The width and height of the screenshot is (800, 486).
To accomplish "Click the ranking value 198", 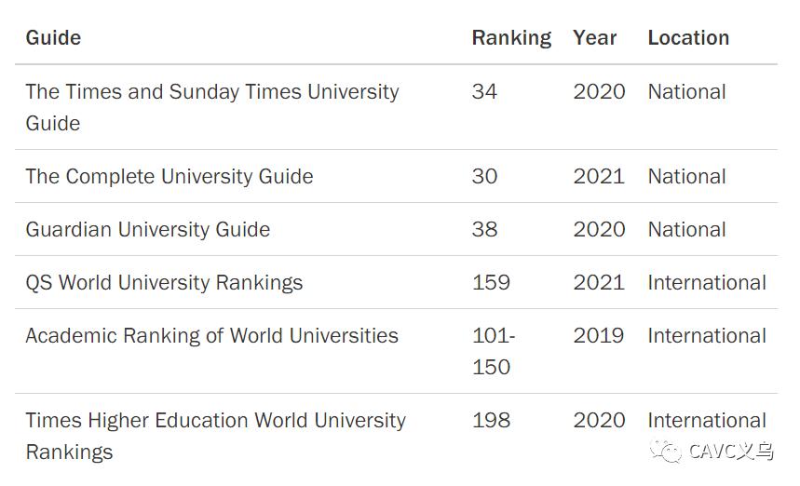I will (491, 421).
